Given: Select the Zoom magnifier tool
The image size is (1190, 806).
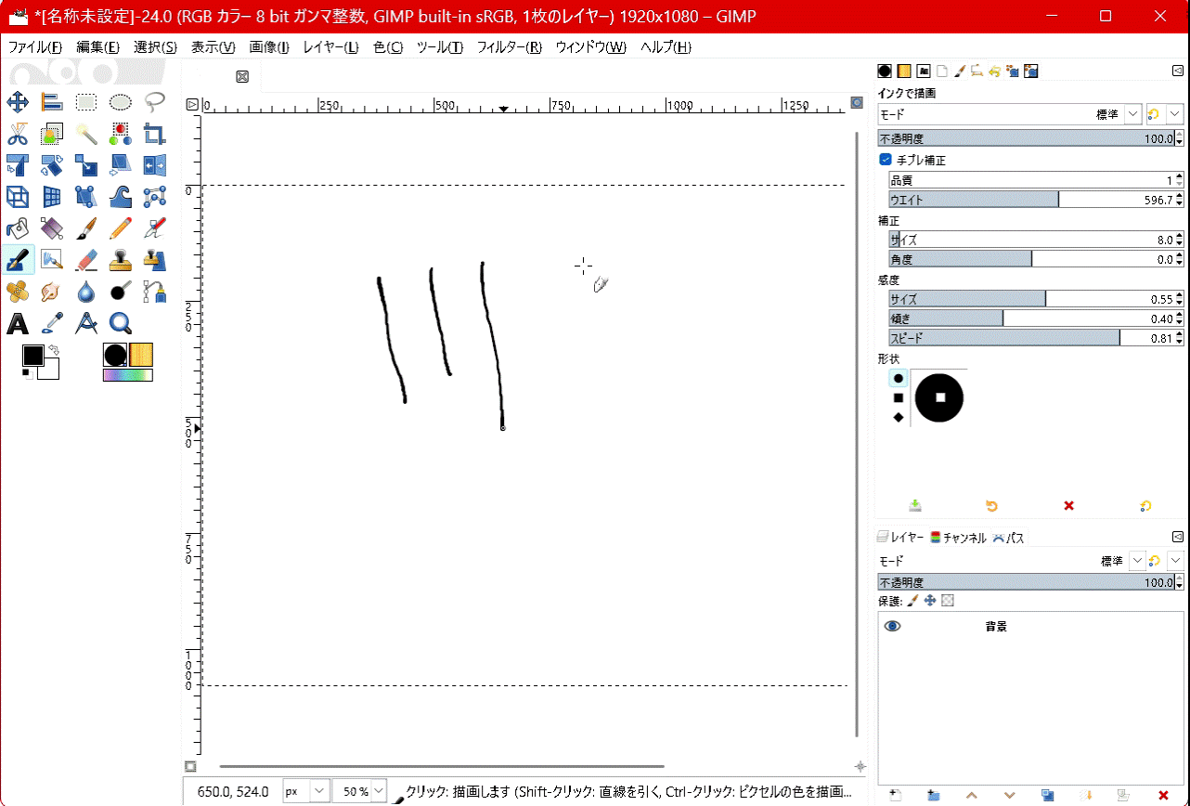Looking at the screenshot, I should point(121,323).
